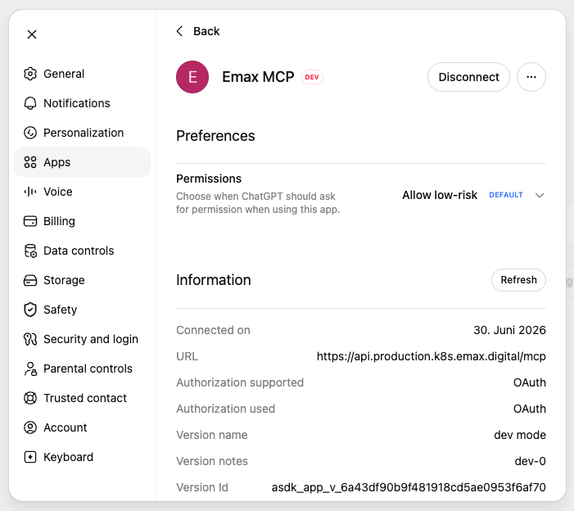Click the Storage drive icon
The height and width of the screenshot is (511, 574).
pos(30,280)
